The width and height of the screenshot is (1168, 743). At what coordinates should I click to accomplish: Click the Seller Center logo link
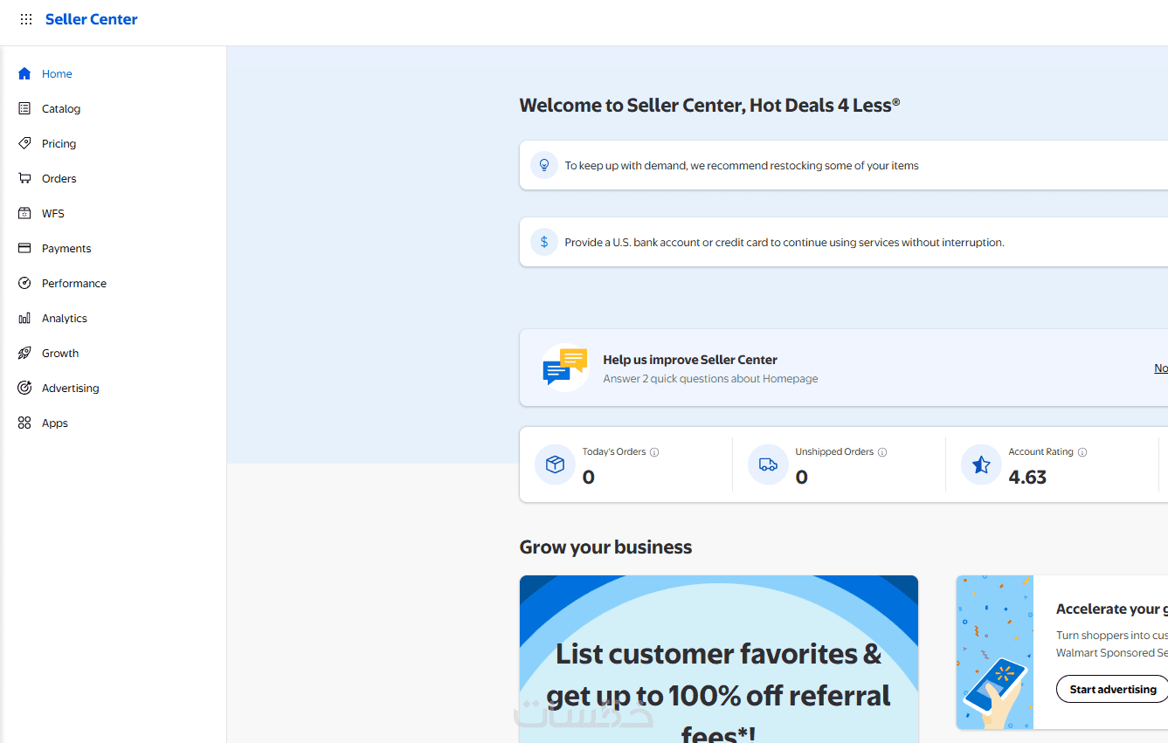pos(92,19)
